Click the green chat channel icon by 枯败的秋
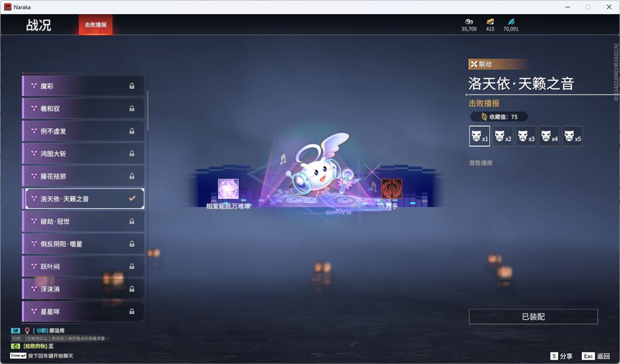Viewport: 620px width, 364px height. (x=16, y=346)
